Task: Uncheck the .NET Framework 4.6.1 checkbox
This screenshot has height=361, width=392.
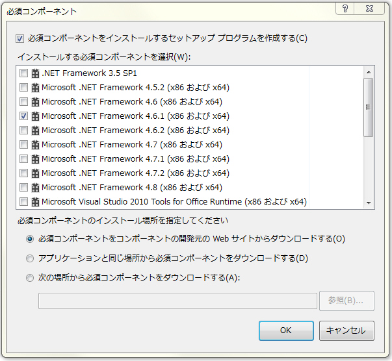Action: [x=24, y=116]
